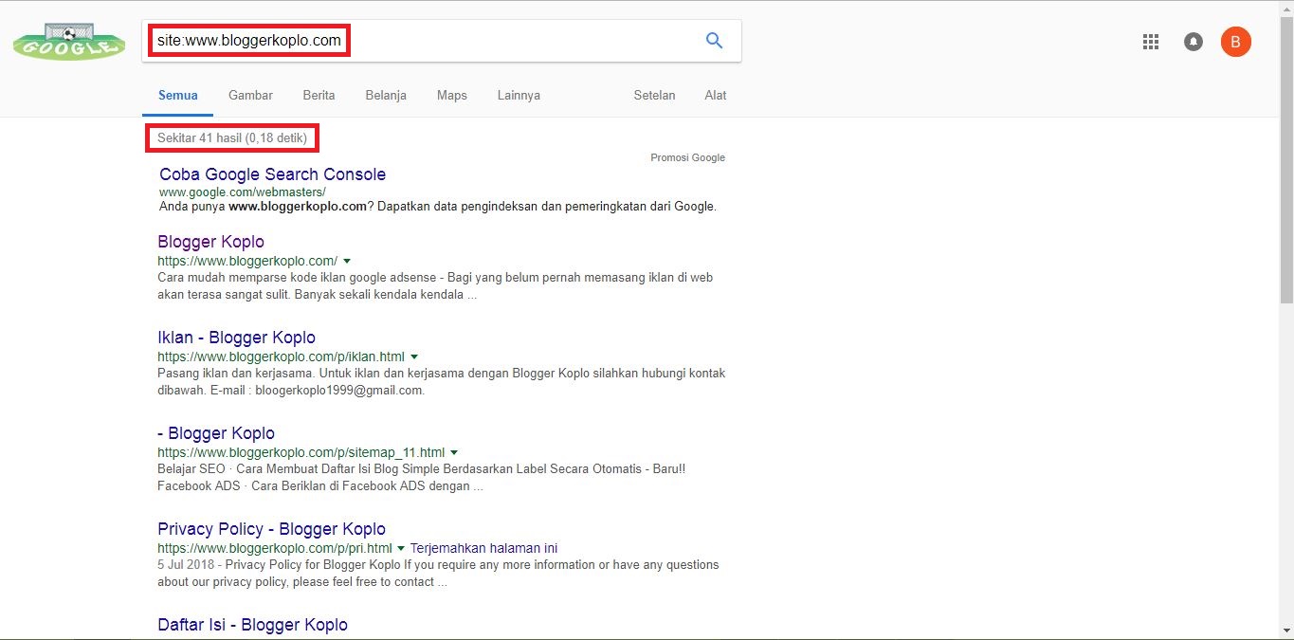Open the Setelan menu
Viewport: 1294px width, 640px height.
pyautogui.click(x=654, y=95)
